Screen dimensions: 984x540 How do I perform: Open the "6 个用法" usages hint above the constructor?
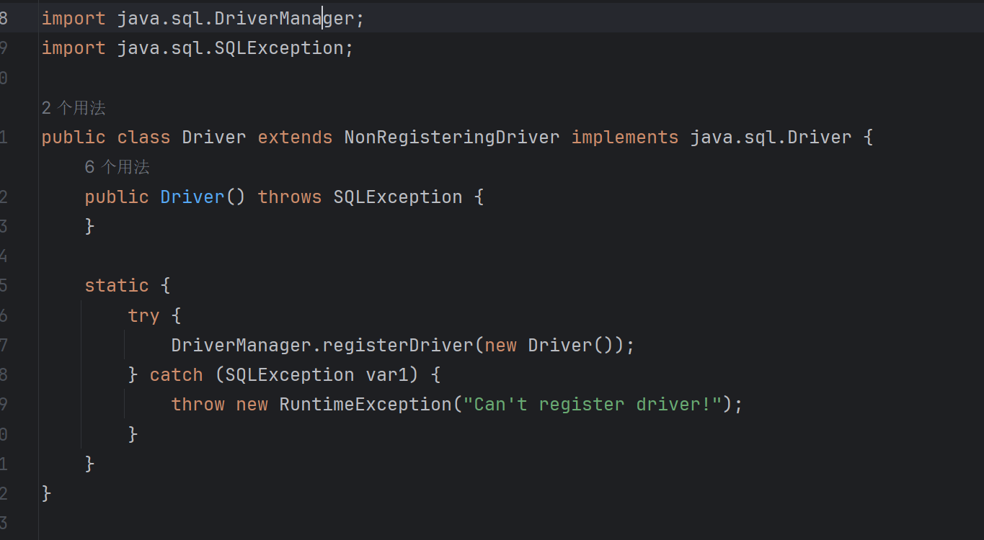coord(117,167)
